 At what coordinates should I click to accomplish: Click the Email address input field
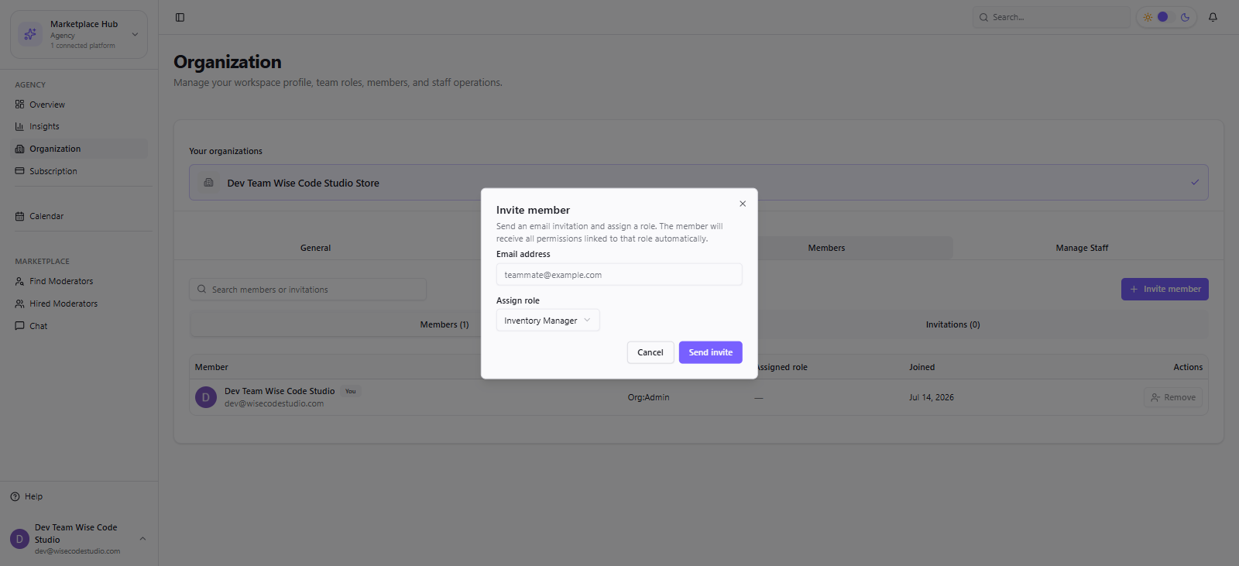pyautogui.click(x=619, y=274)
